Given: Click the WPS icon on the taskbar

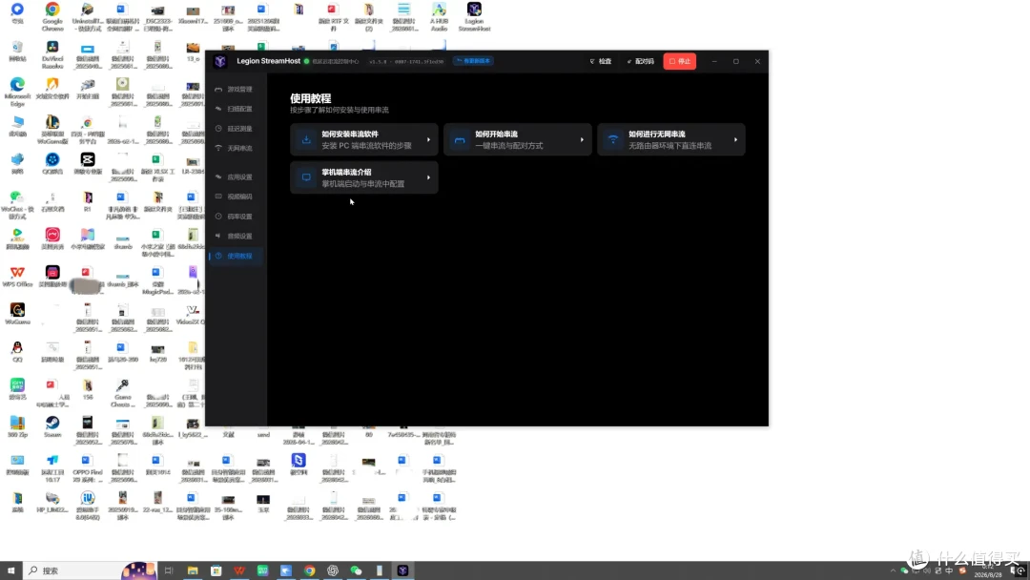Looking at the screenshot, I should click(x=239, y=570).
